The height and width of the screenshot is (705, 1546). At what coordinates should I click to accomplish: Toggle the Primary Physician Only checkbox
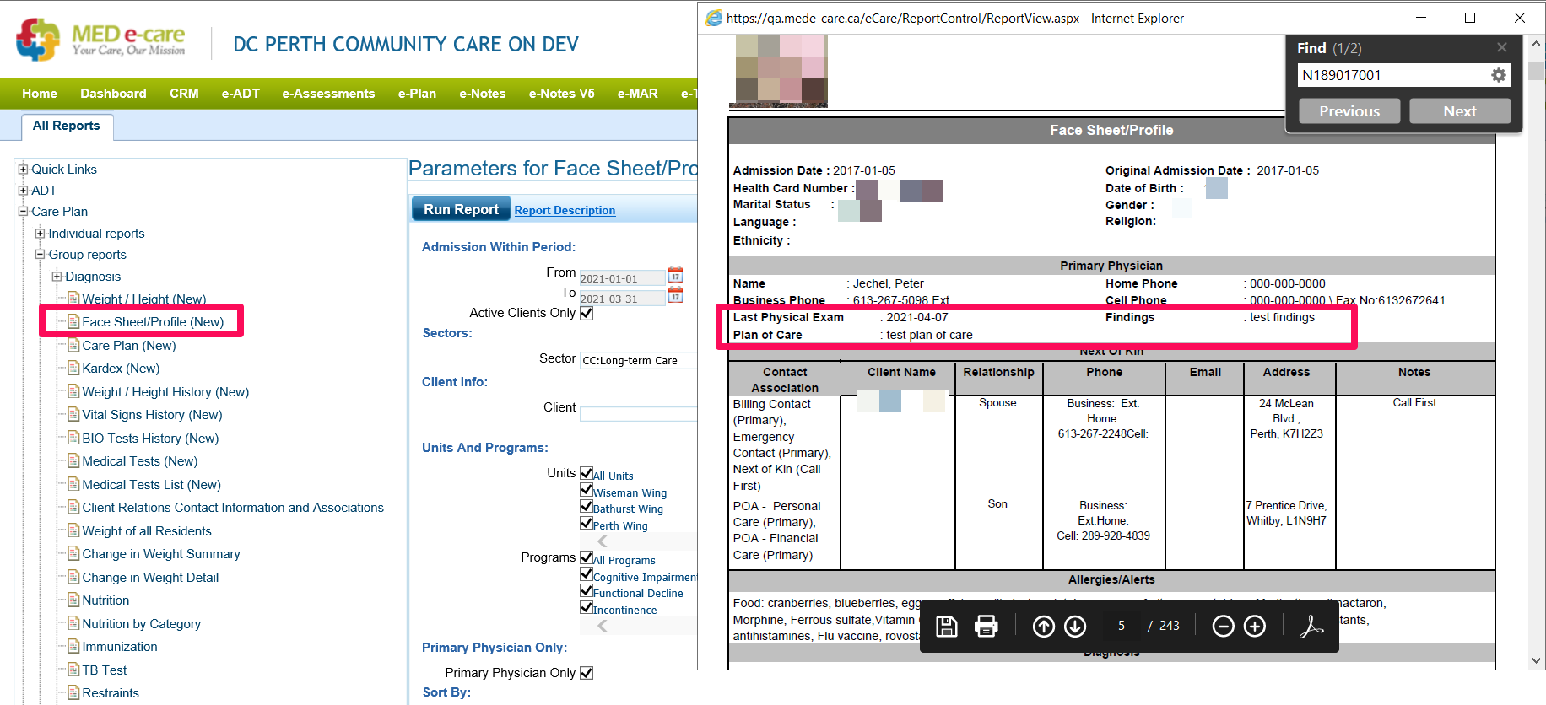coord(587,673)
